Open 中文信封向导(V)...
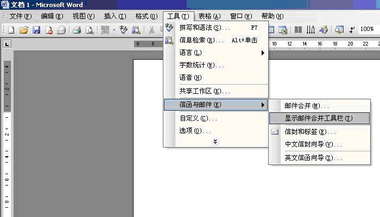The height and width of the screenshot is (217, 380). click(320, 144)
